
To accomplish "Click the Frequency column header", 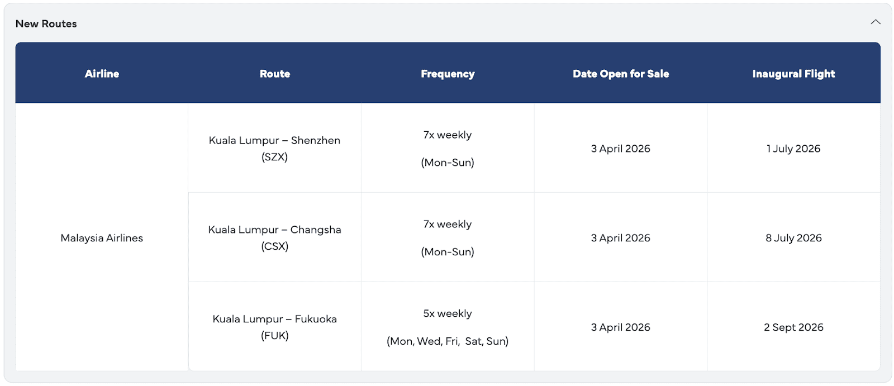I will (x=448, y=74).
